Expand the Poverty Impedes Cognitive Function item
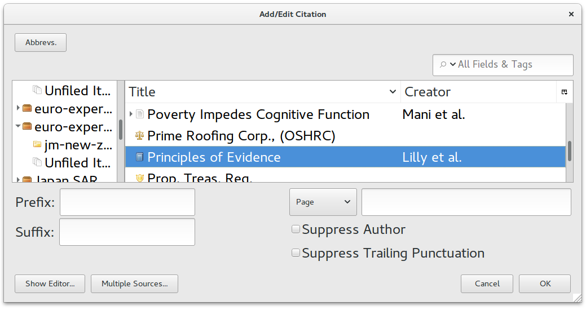The image size is (586, 310). tap(131, 114)
